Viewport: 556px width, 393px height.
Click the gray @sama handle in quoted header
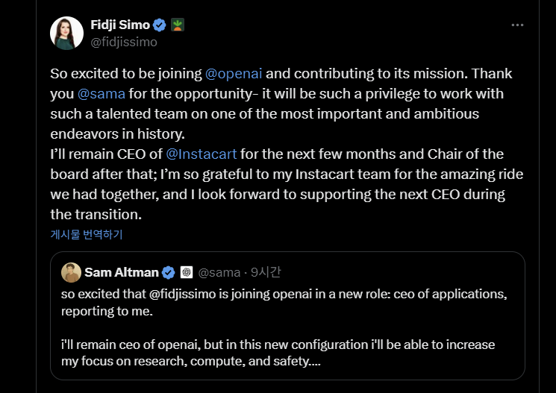(221, 272)
